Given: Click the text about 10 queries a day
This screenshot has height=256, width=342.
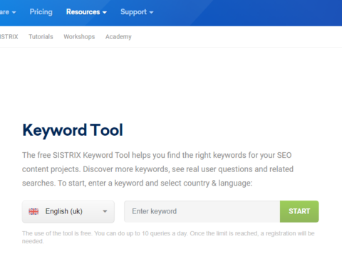Looking at the screenshot, I should (x=168, y=237).
